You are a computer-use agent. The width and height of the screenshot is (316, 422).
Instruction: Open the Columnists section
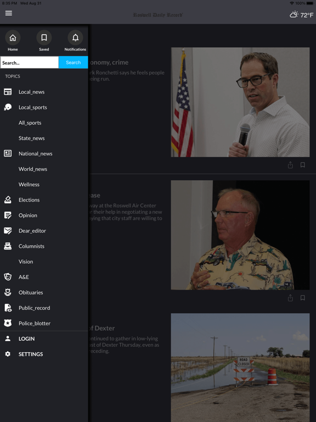click(x=31, y=246)
